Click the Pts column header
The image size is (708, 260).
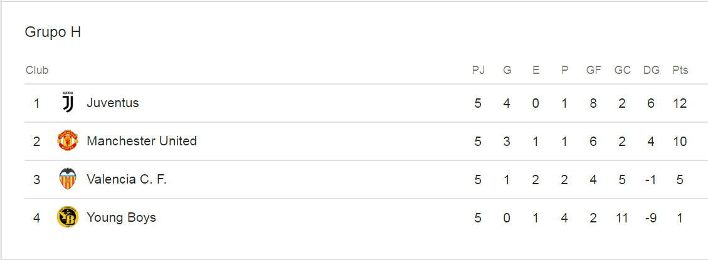(680, 70)
